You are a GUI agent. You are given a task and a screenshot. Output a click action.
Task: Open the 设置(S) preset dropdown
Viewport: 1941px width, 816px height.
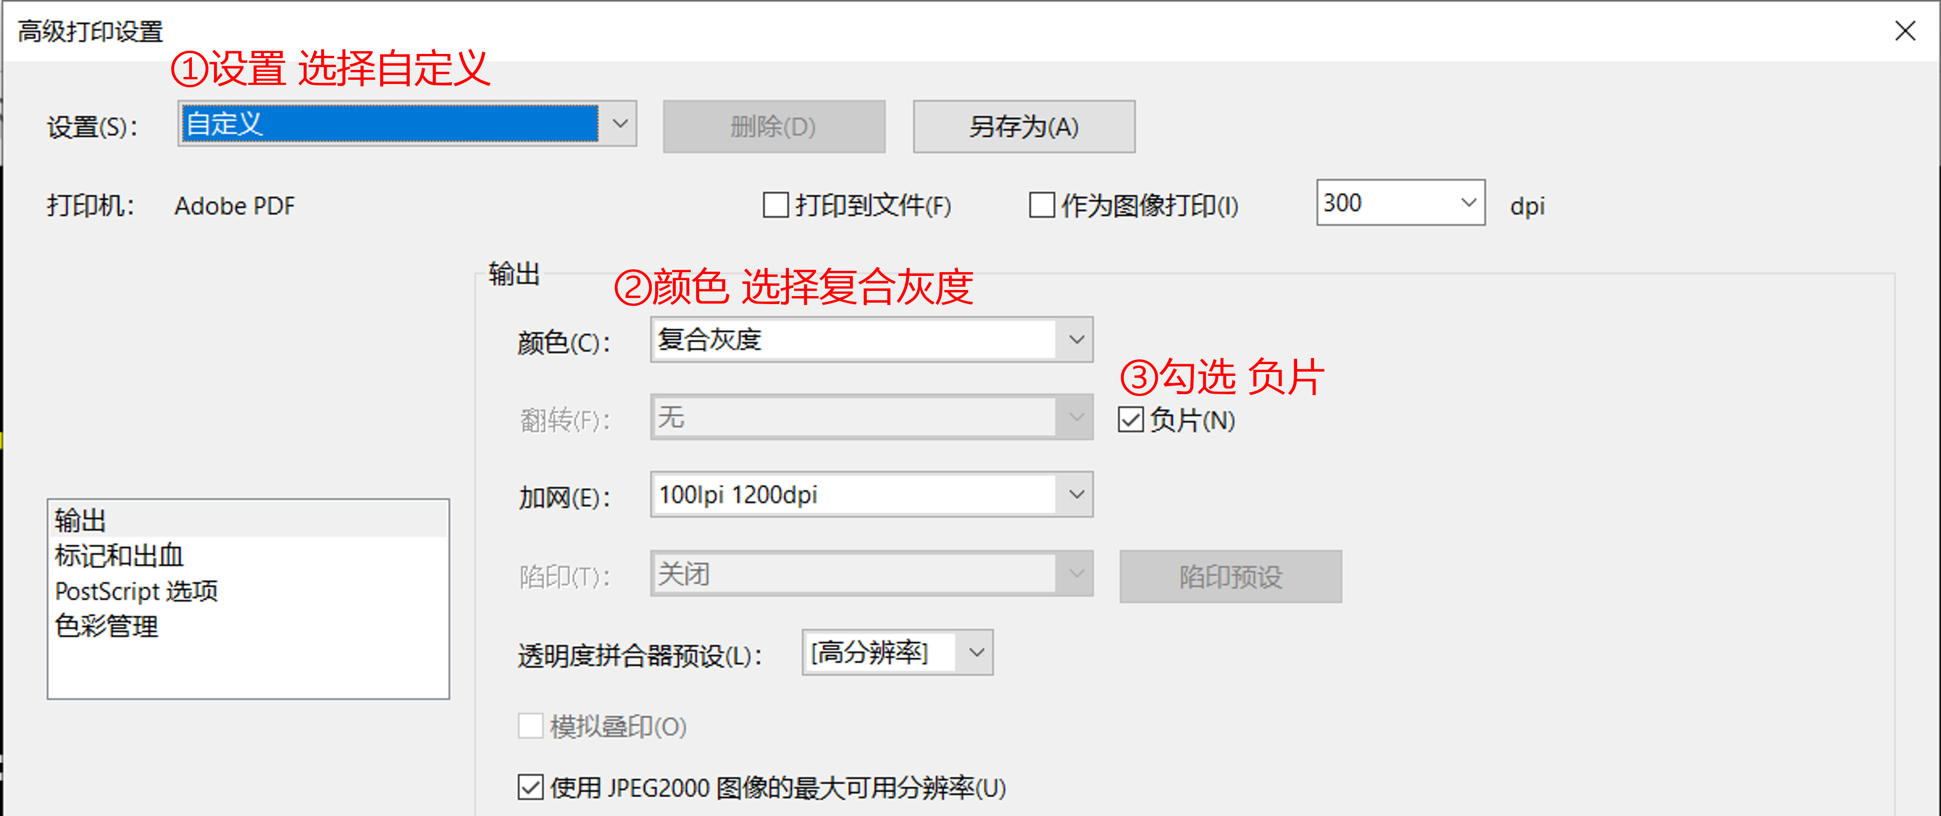408,123
